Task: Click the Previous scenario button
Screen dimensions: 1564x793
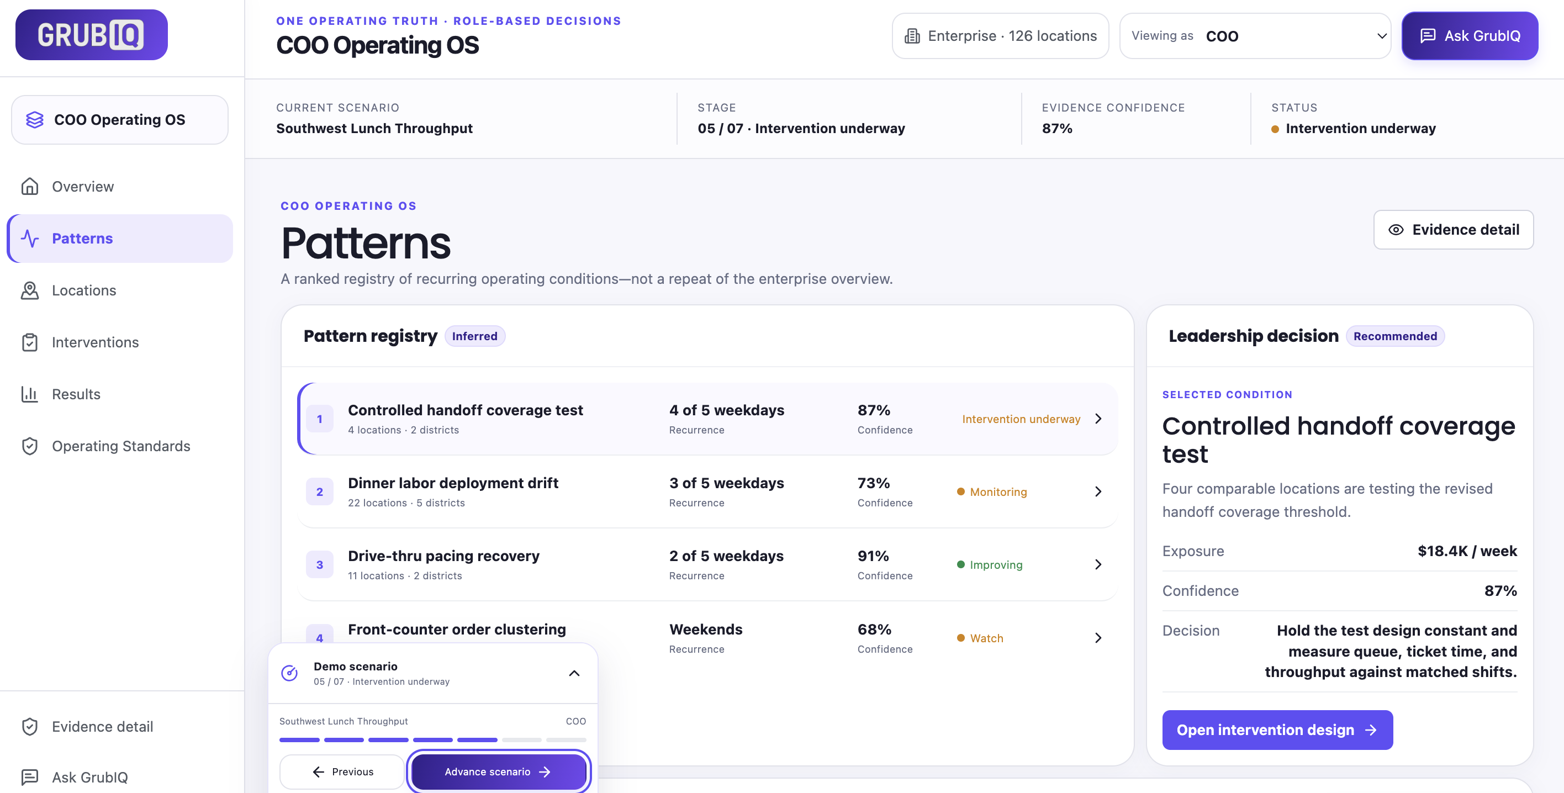Action: [x=342, y=772]
